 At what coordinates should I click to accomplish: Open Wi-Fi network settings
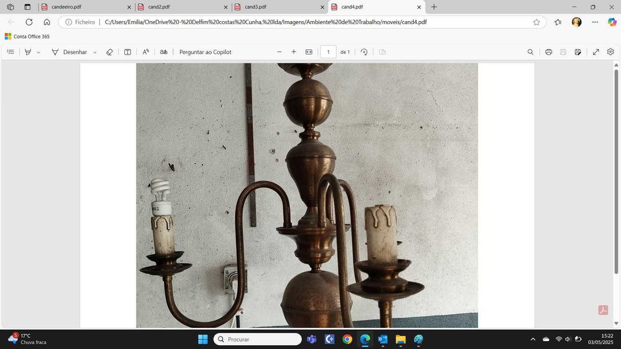point(558,339)
